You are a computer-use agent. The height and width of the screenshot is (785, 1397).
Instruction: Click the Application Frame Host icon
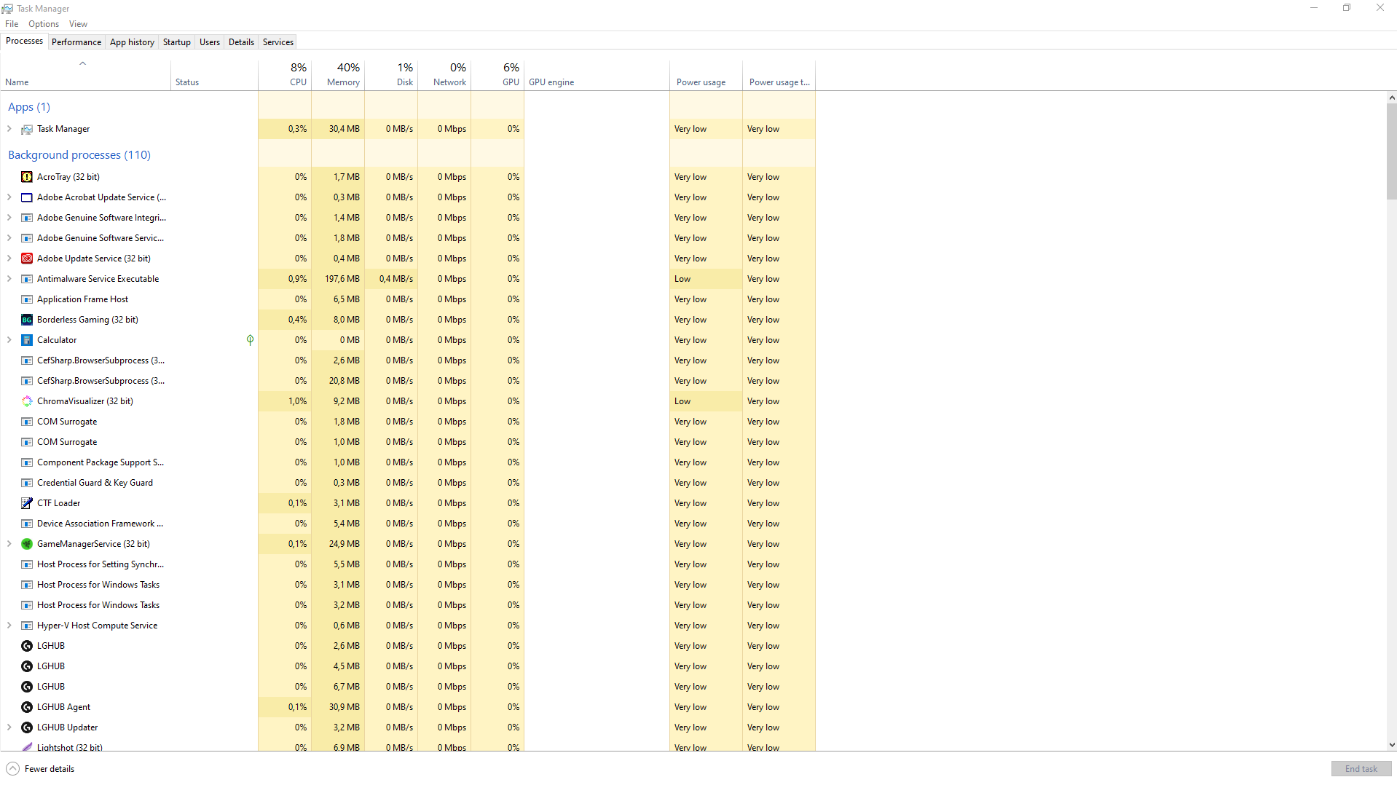pos(27,299)
